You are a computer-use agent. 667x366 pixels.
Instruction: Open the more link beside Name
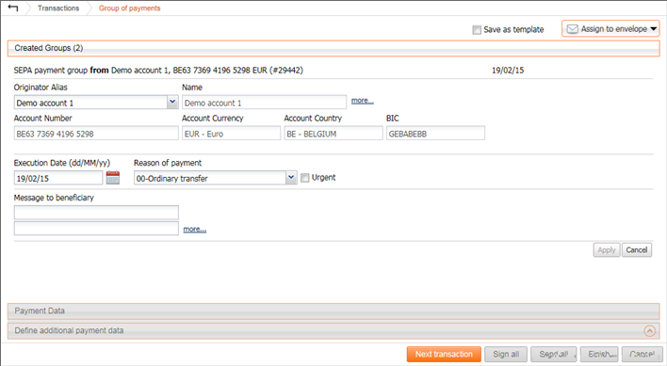tap(363, 101)
